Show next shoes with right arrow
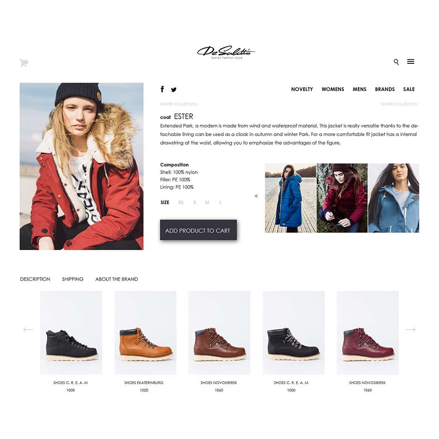This screenshot has height=439, width=439. [411, 330]
